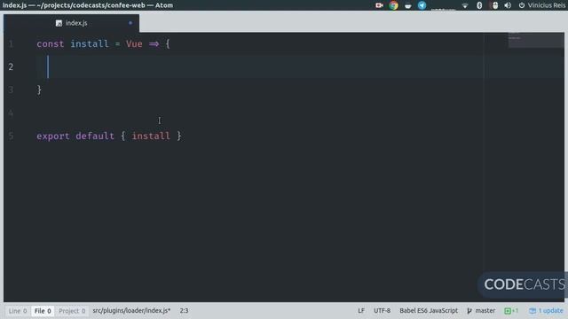Click the arrow operator on line 1
Image resolution: width=568 pixels, height=319 pixels.
pos(154,43)
